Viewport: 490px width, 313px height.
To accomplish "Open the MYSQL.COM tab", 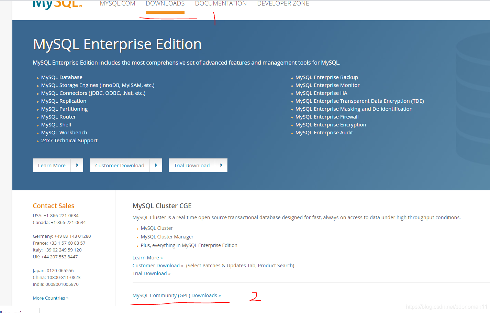I will click(118, 3).
